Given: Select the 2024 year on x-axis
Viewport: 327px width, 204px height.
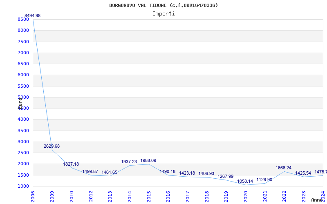Looking at the screenshot, I should coord(323,196).
